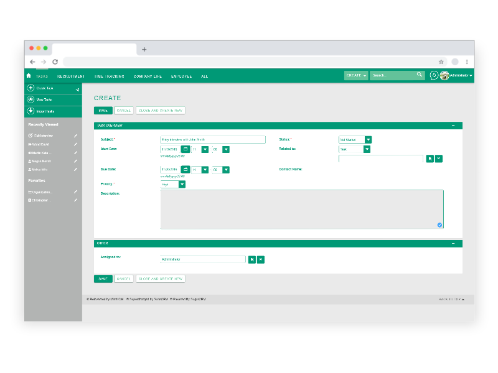
Task: Click pencil edit icon beside Organization favorite
Action: tap(75, 192)
